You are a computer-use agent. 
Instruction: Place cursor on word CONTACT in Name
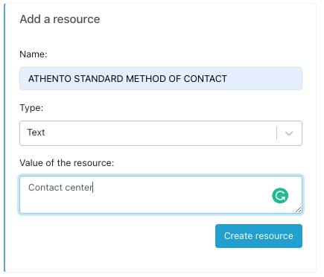tap(206, 79)
